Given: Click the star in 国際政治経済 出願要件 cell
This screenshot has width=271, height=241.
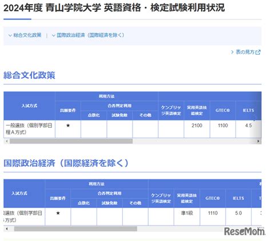Looking at the screenshot, I should (58, 213).
